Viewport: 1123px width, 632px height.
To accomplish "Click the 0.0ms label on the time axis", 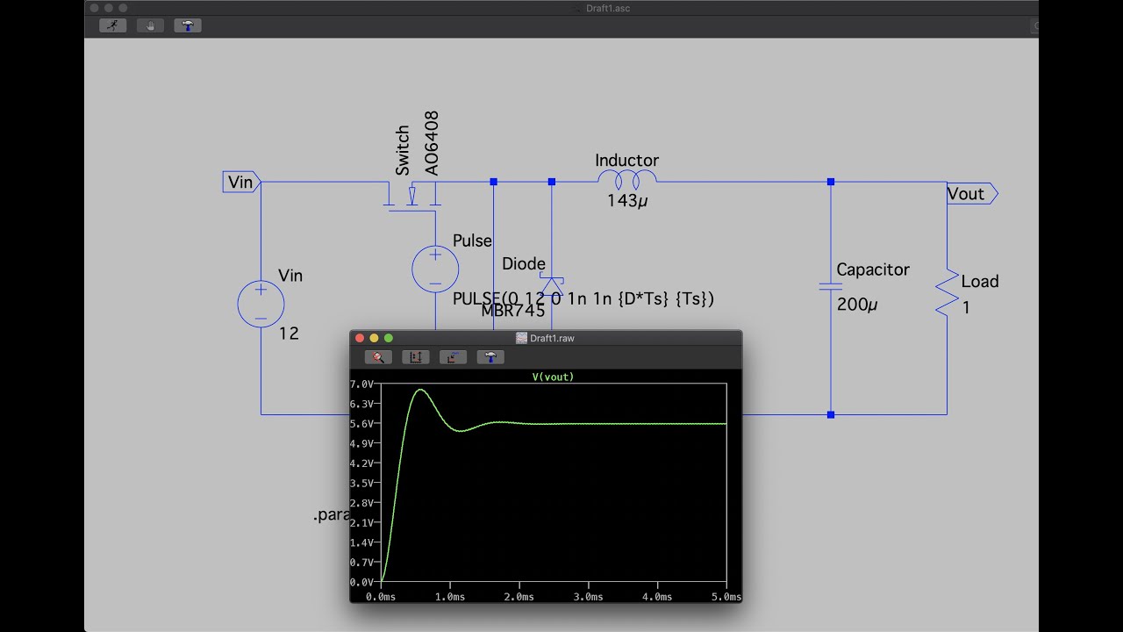I will pyautogui.click(x=381, y=597).
